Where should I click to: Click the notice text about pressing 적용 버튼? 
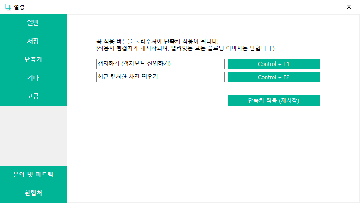click(157, 41)
